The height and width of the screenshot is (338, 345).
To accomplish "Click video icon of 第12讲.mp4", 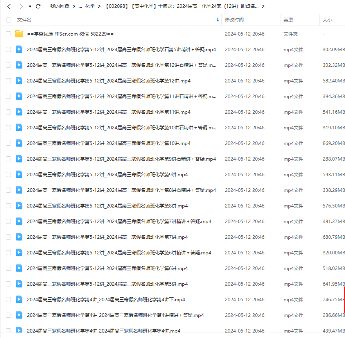I will [19, 80].
